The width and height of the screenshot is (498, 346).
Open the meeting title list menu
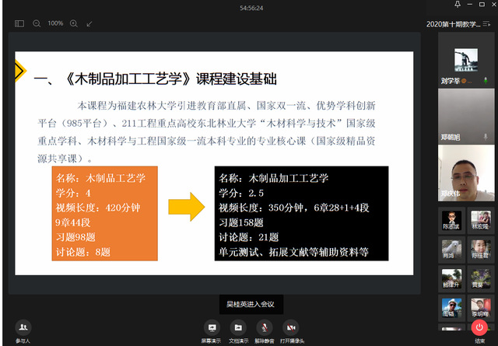click(x=486, y=24)
